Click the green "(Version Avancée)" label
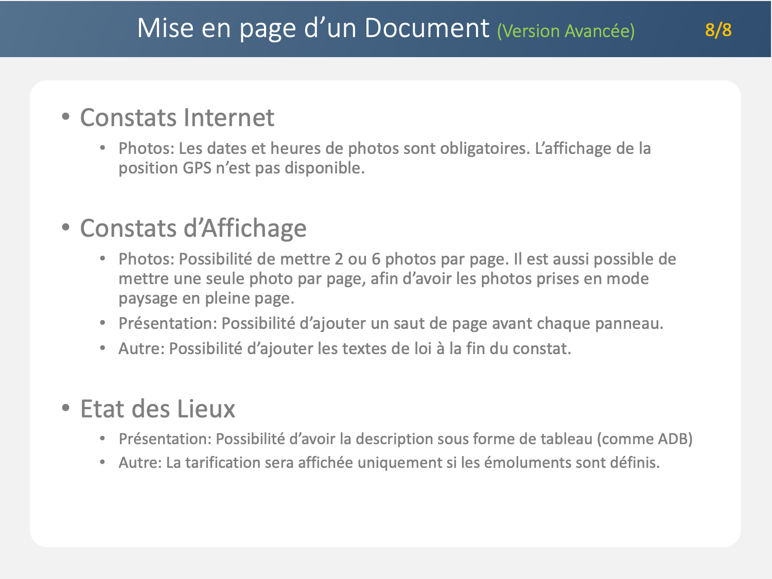This screenshot has width=772, height=579. point(566,31)
